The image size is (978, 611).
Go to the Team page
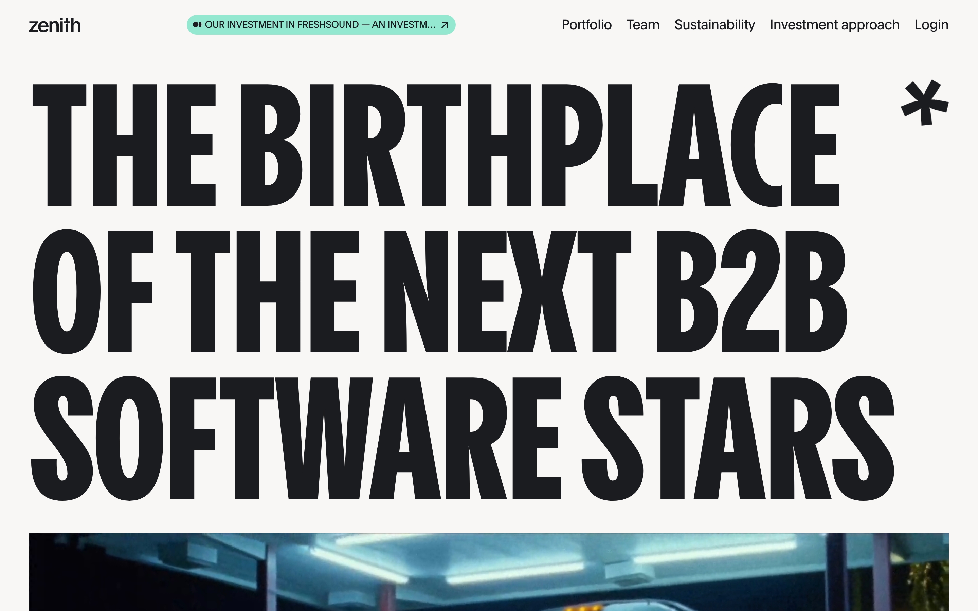pos(642,25)
